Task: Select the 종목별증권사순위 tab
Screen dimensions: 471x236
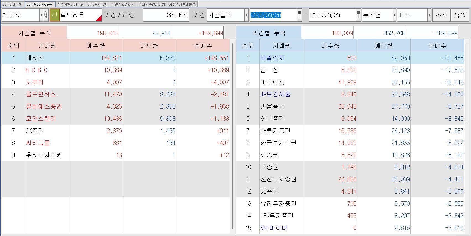Action: click(40, 4)
